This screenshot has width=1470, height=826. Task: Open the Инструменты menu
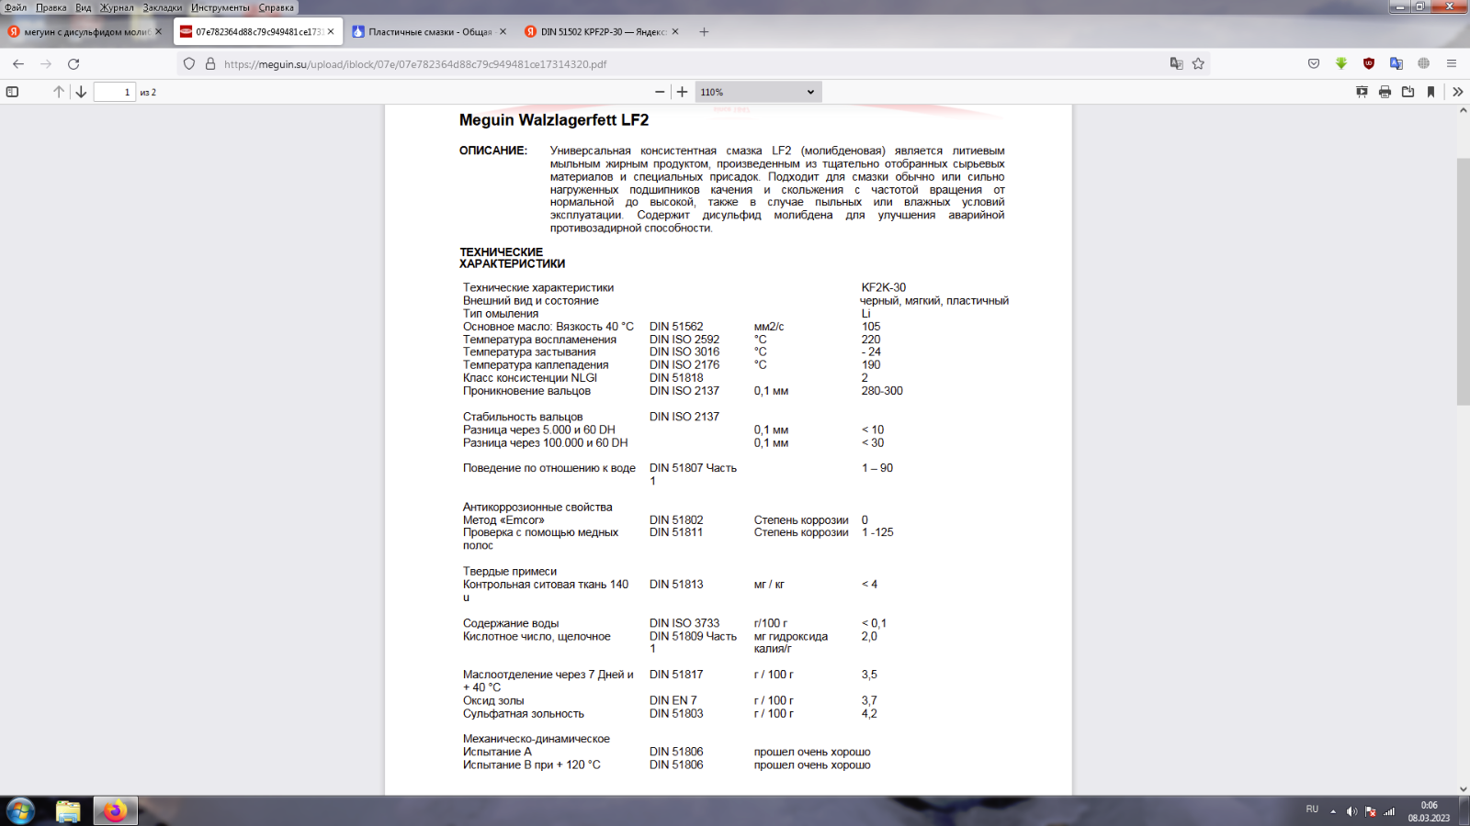(220, 7)
